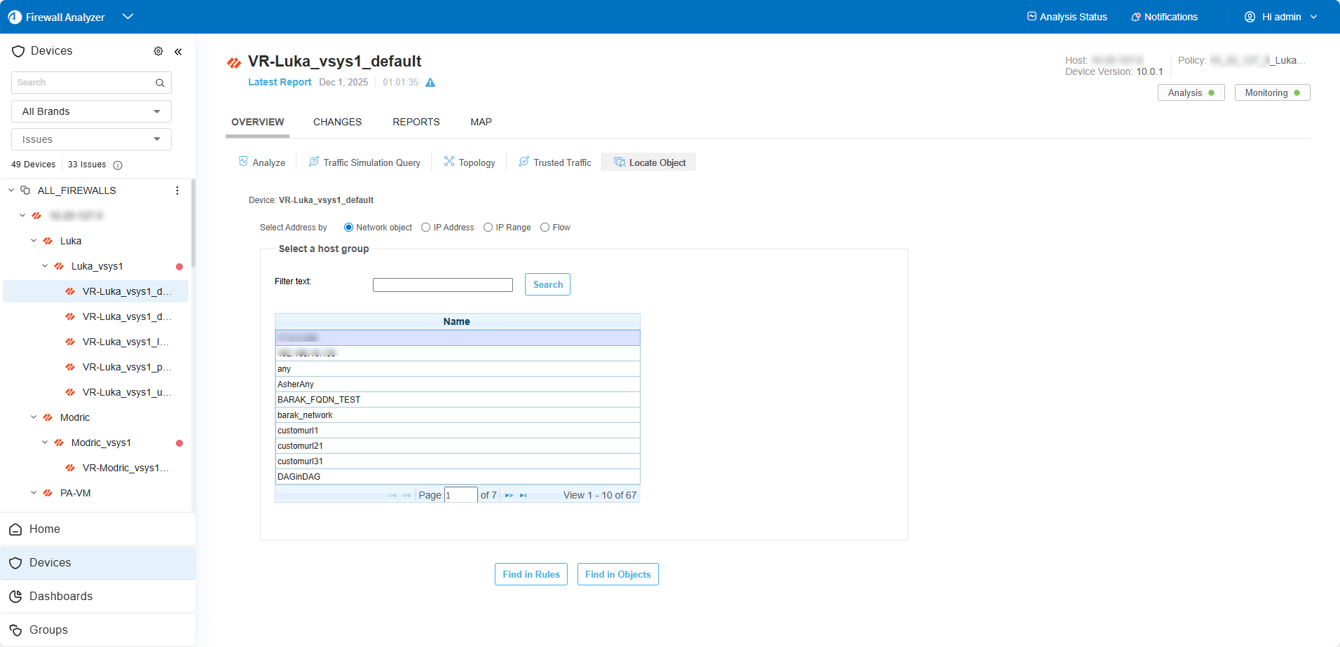Click the search magnifier icon in sidebar
This screenshot has width=1340, height=647.
point(160,83)
